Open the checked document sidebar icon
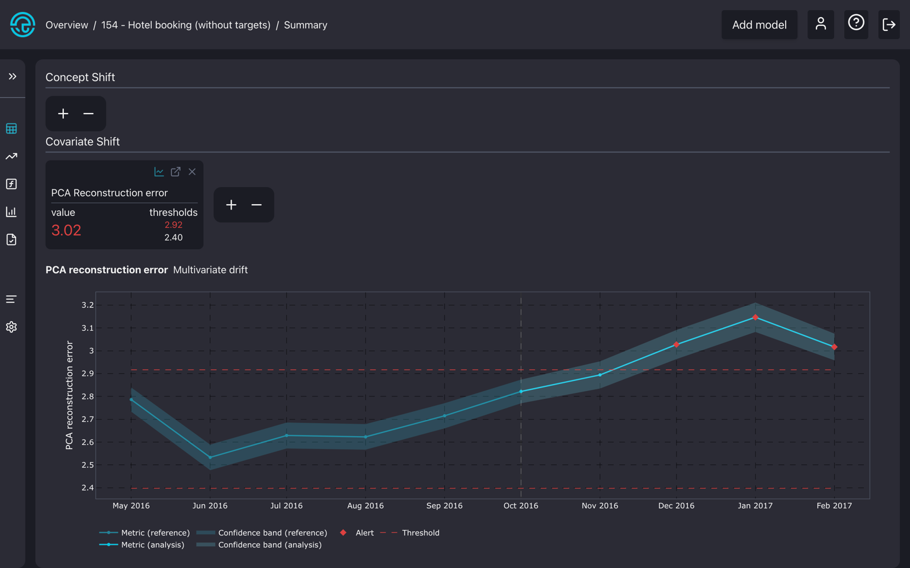The image size is (910, 568). click(x=11, y=240)
